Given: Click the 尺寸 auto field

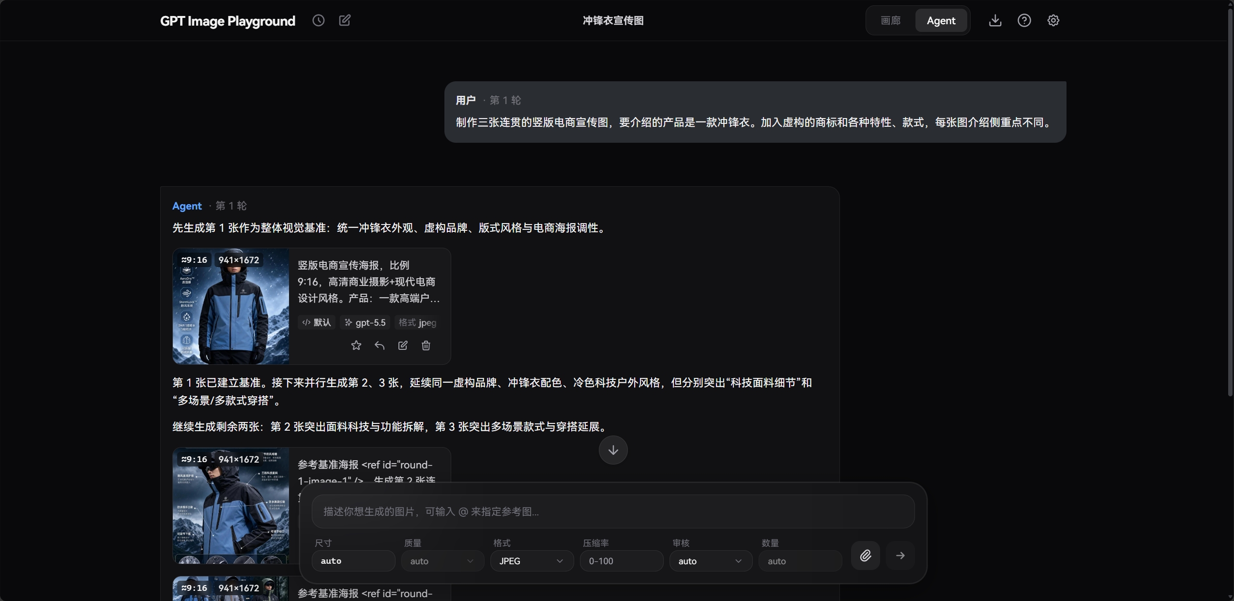Looking at the screenshot, I should coord(353,561).
